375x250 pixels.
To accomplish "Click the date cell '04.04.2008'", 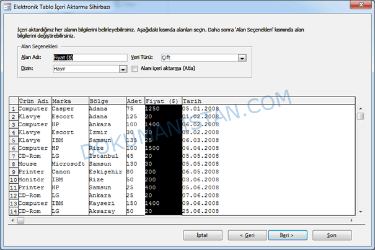I will tap(201, 149).
